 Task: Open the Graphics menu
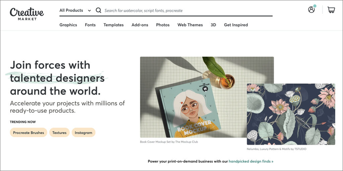68,25
